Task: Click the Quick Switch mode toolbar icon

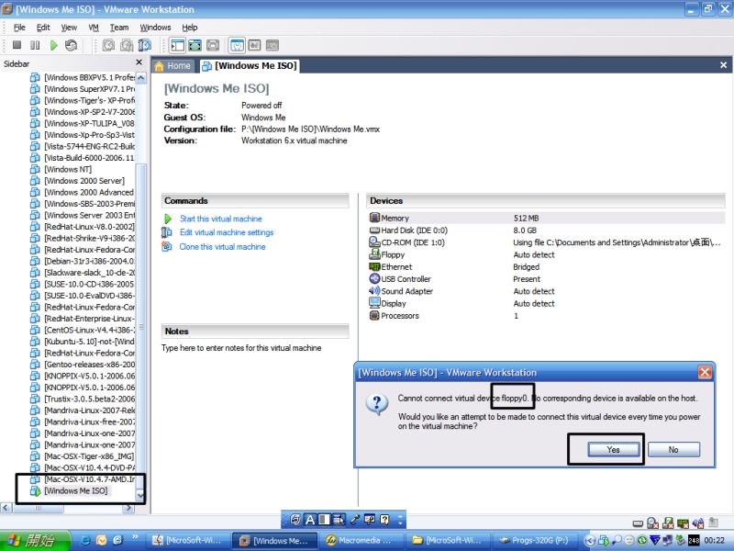Action: (x=213, y=45)
